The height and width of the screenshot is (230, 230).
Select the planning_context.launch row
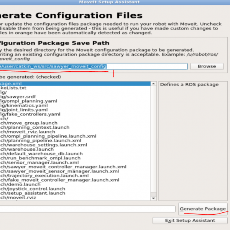coord(75,127)
